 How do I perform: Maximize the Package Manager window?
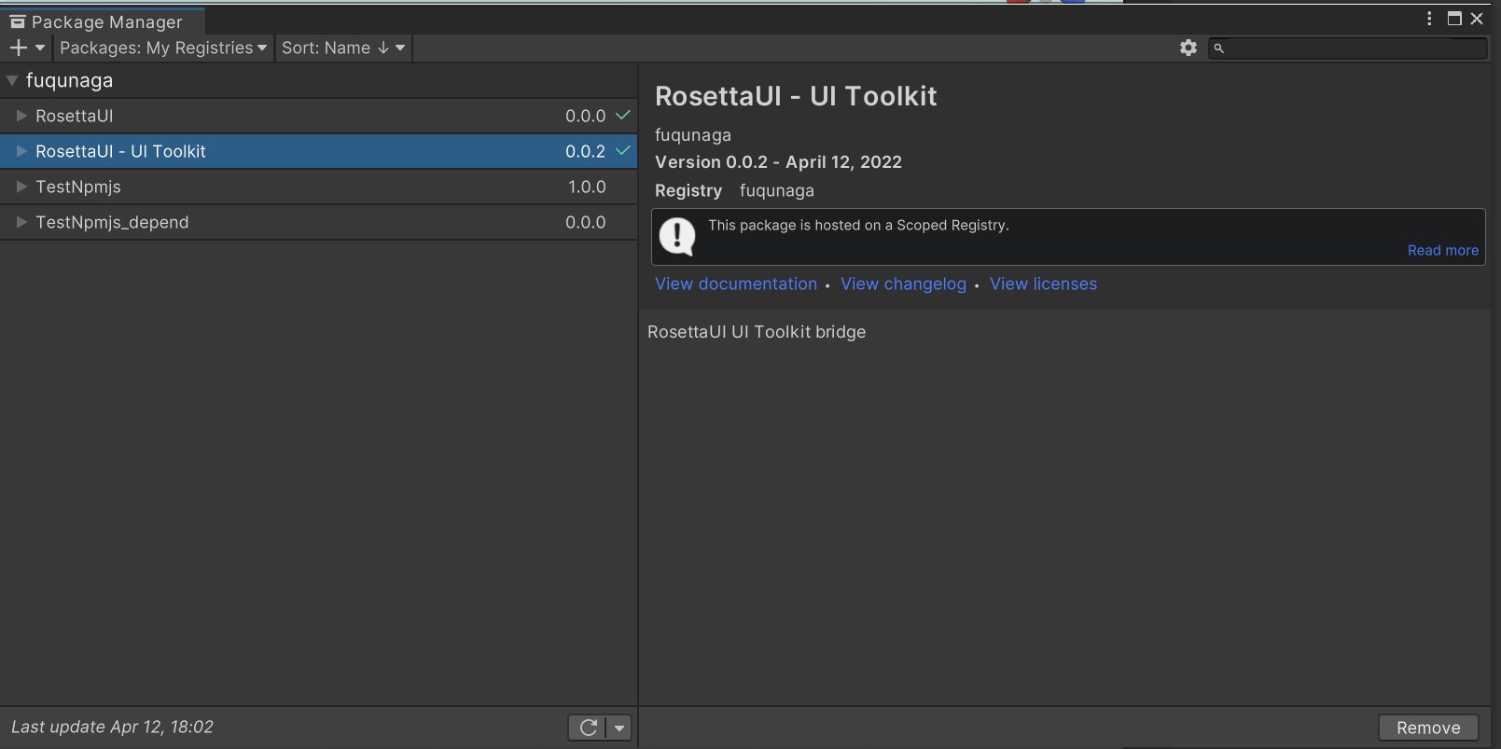[x=1454, y=18]
